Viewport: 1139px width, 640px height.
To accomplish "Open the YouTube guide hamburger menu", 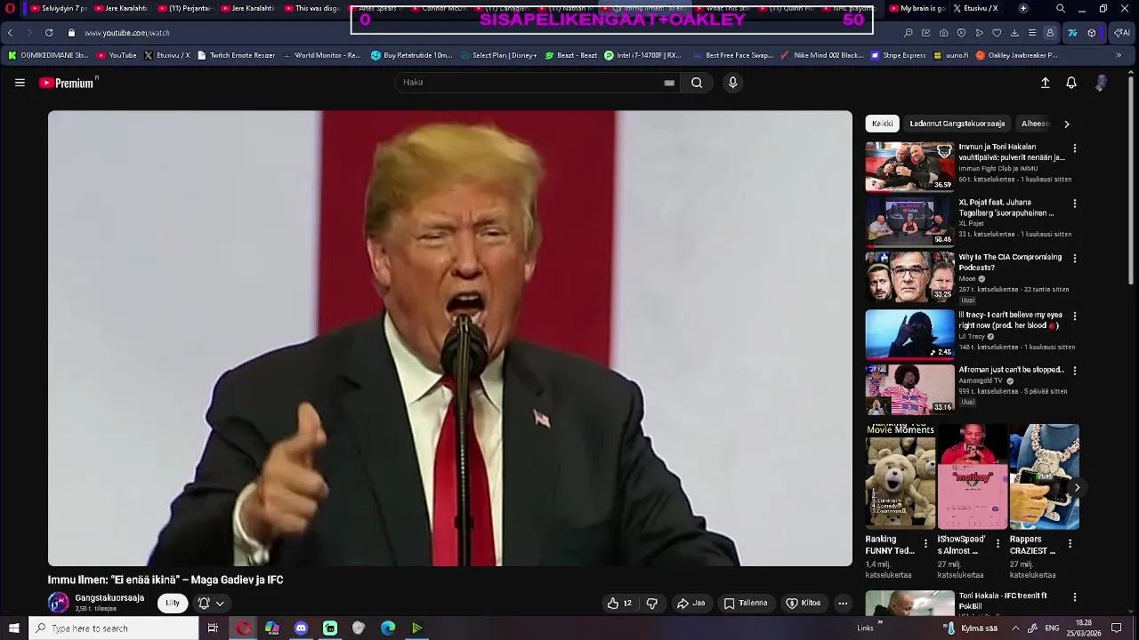I will coord(20,83).
